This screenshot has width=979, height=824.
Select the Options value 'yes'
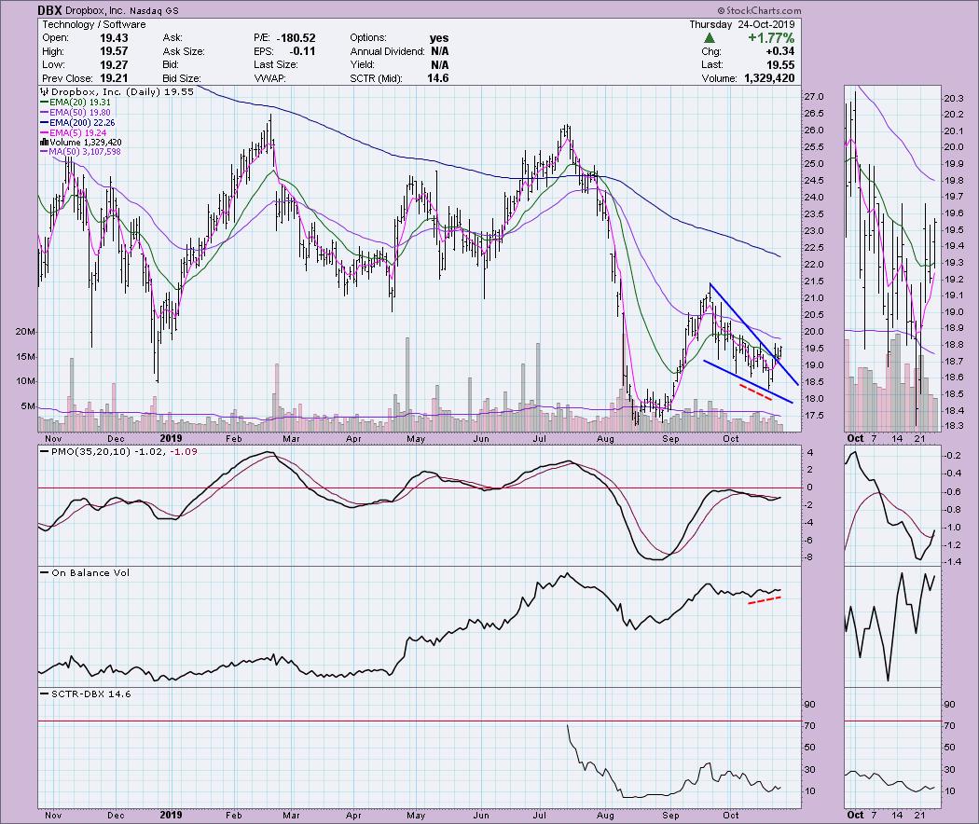(x=439, y=38)
